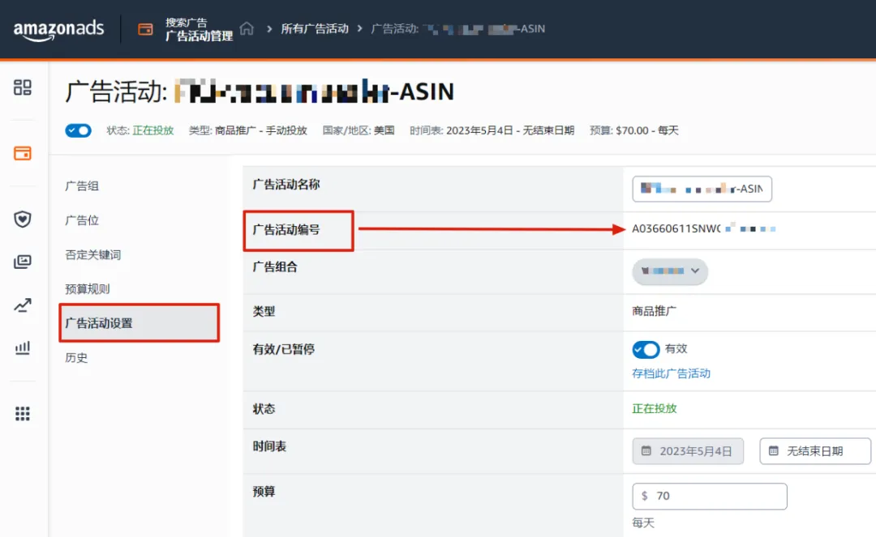
Task: Click the 有效/已暂停 row label
Action: (x=284, y=349)
